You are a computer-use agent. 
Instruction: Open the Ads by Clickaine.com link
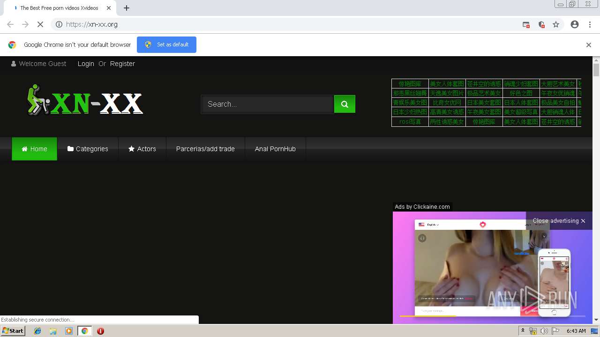click(422, 206)
